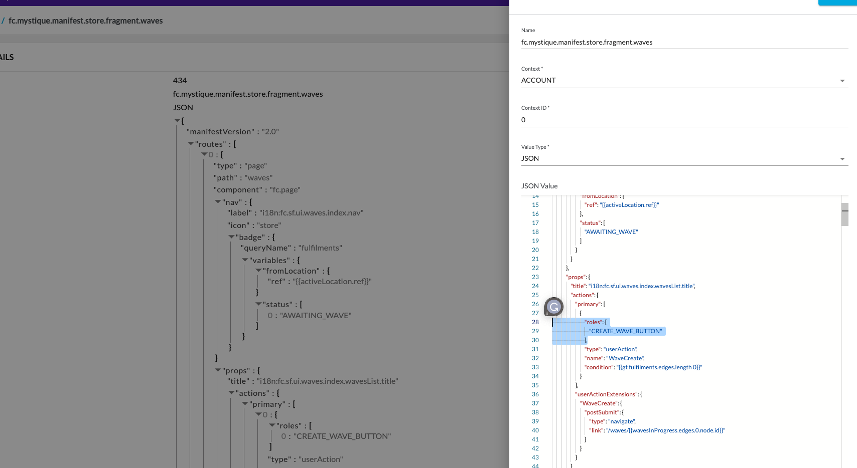The image size is (857, 468).
Task: Collapse the "actions" object node
Action: click(x=231, y=393)
